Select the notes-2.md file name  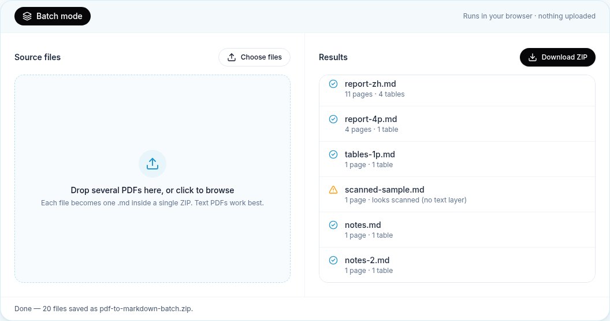[x=367, y=260]
